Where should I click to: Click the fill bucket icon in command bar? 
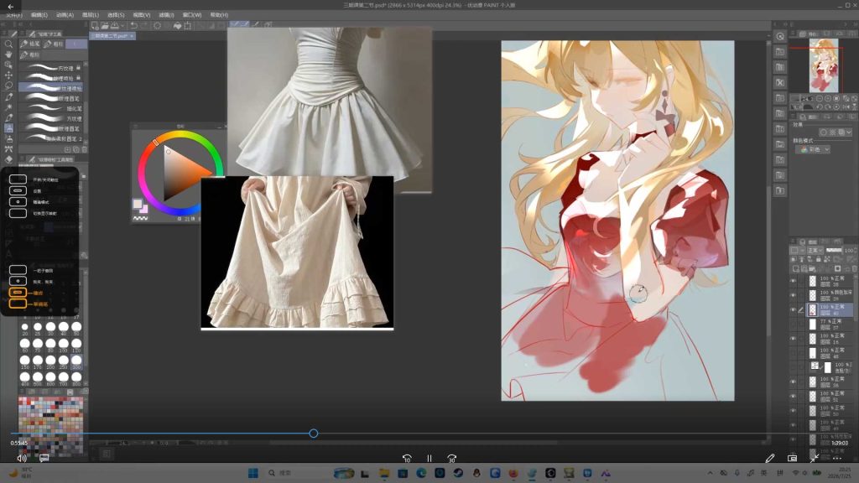pos(178,25)
